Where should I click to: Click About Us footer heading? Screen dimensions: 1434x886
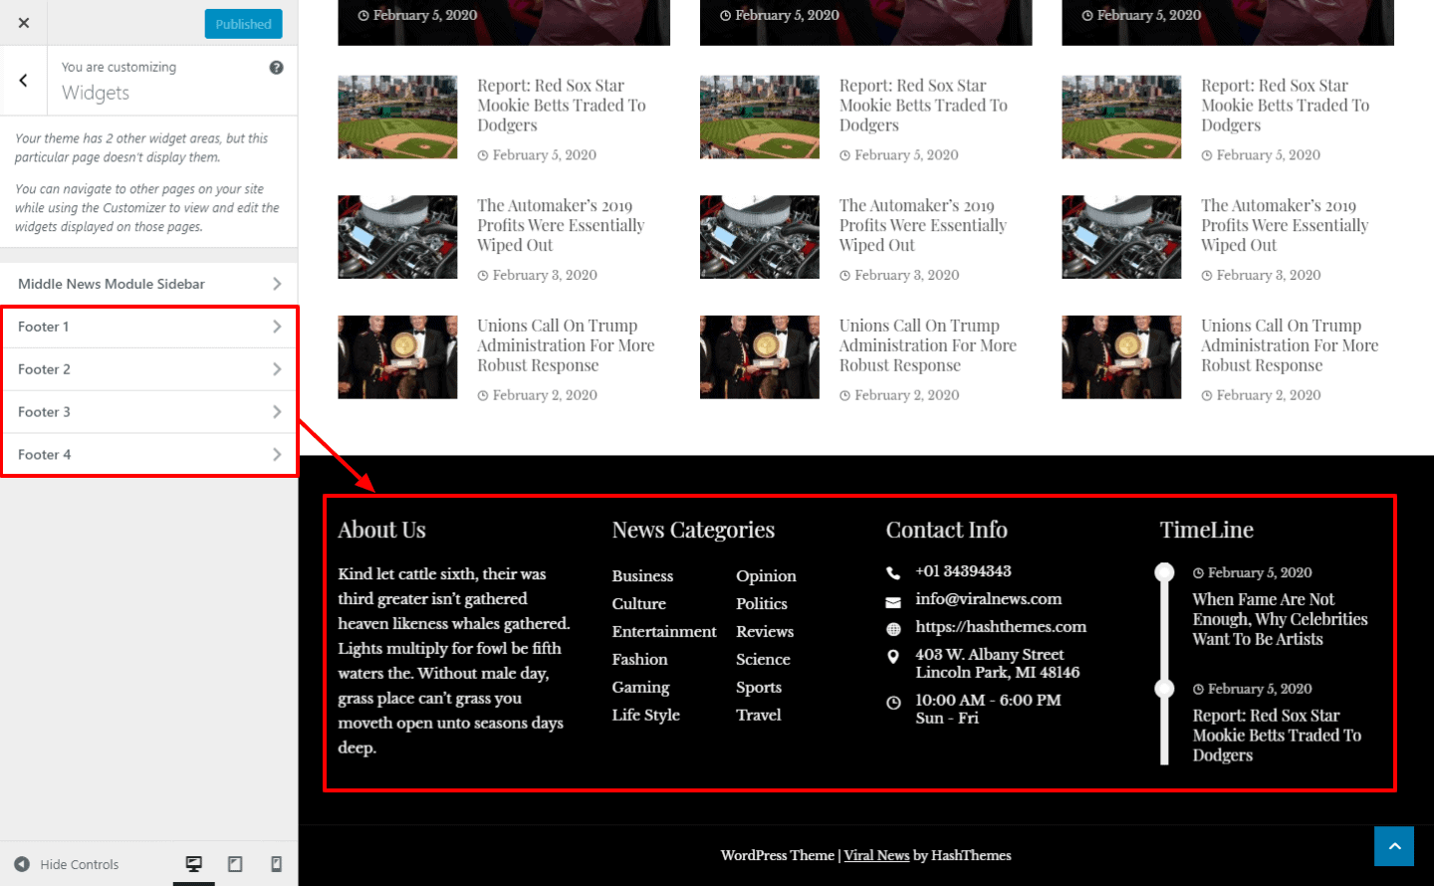click(x=381, y=531)
